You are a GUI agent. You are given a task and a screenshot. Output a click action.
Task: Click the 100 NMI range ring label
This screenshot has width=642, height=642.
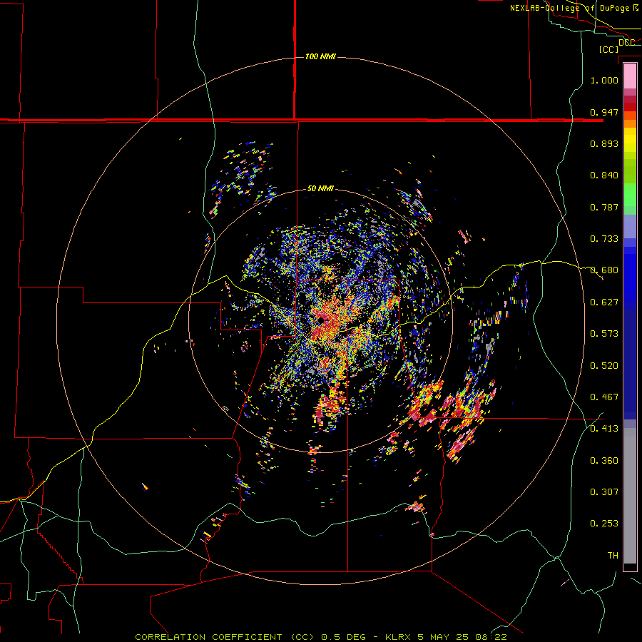point(320,56)
